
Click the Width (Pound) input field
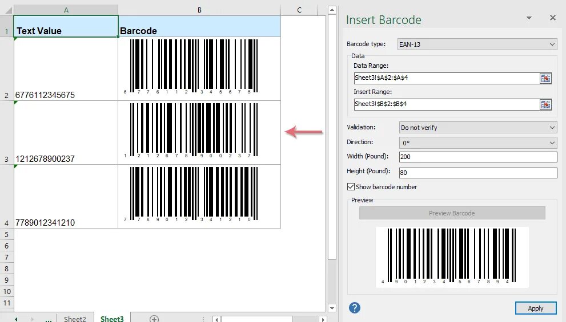coord(478,157)
